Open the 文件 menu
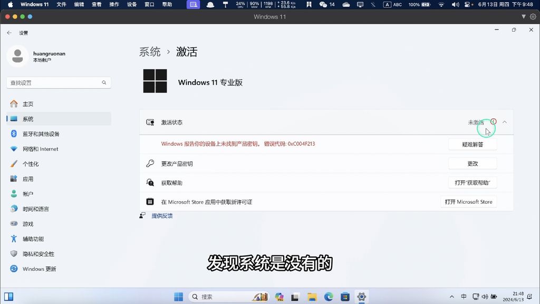 click(x=61, y=4)
